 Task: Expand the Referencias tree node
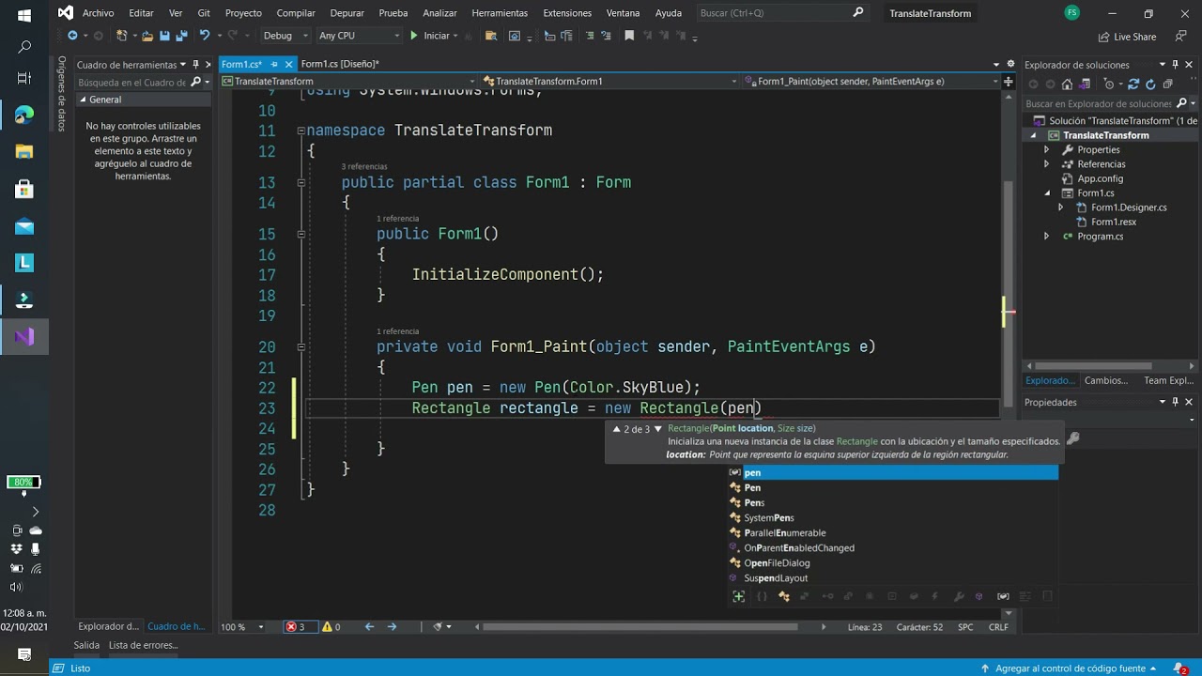pos(1047,164)
